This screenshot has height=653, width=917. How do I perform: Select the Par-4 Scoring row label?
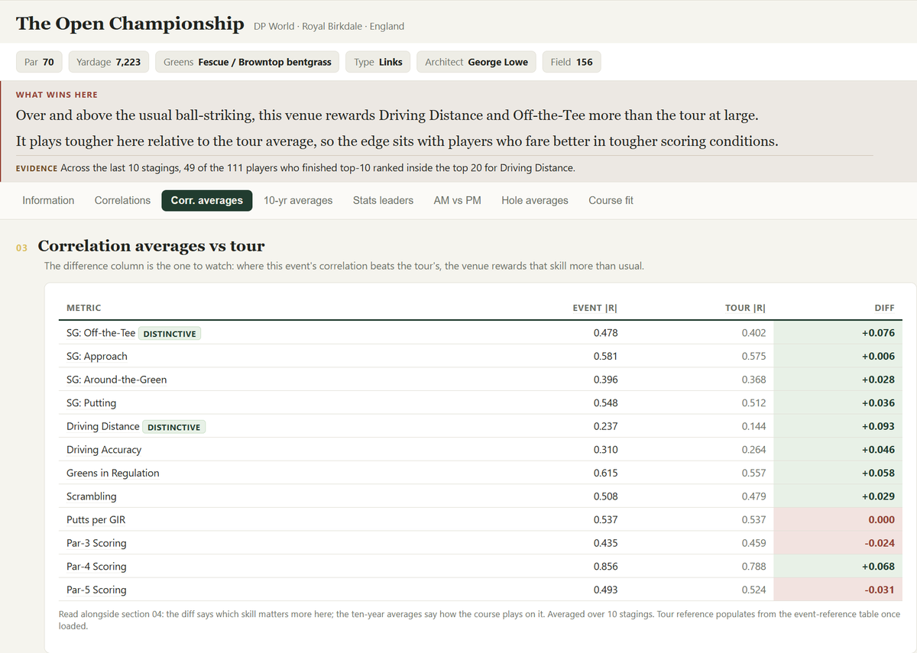pos(96,566)
